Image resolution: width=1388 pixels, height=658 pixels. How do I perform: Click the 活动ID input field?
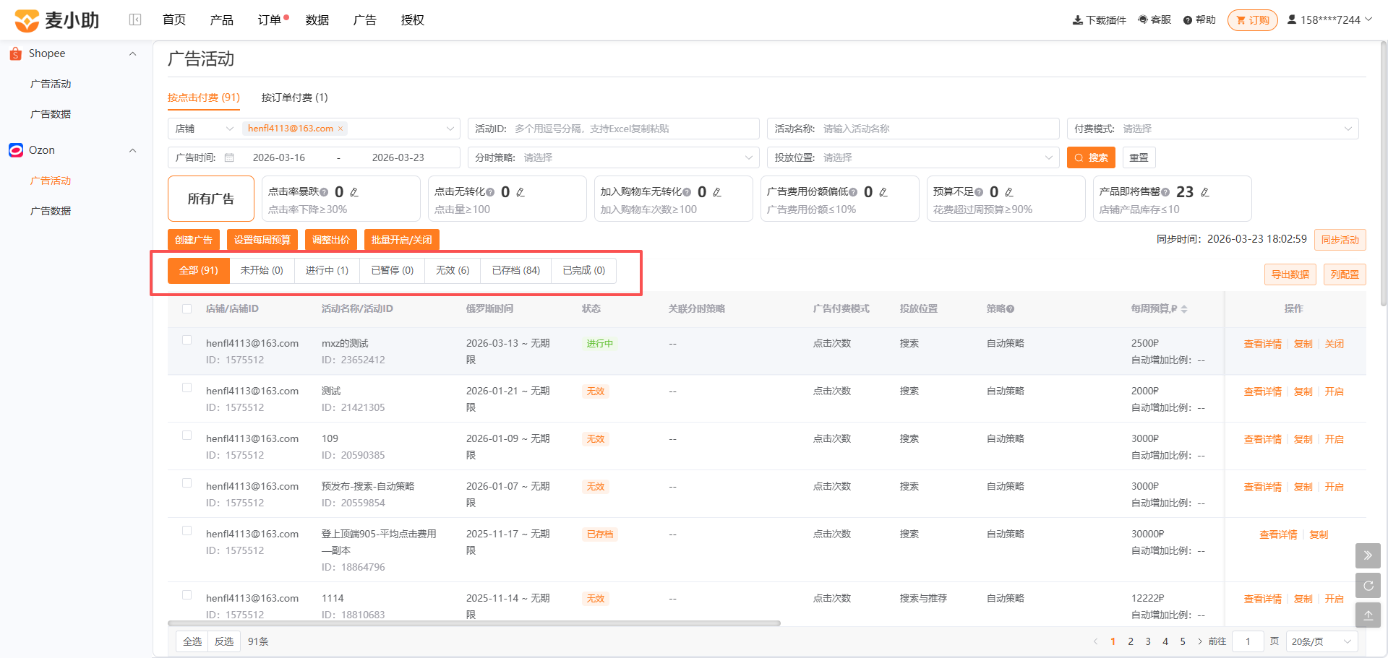pyautogui.click(x=614, y=129)
